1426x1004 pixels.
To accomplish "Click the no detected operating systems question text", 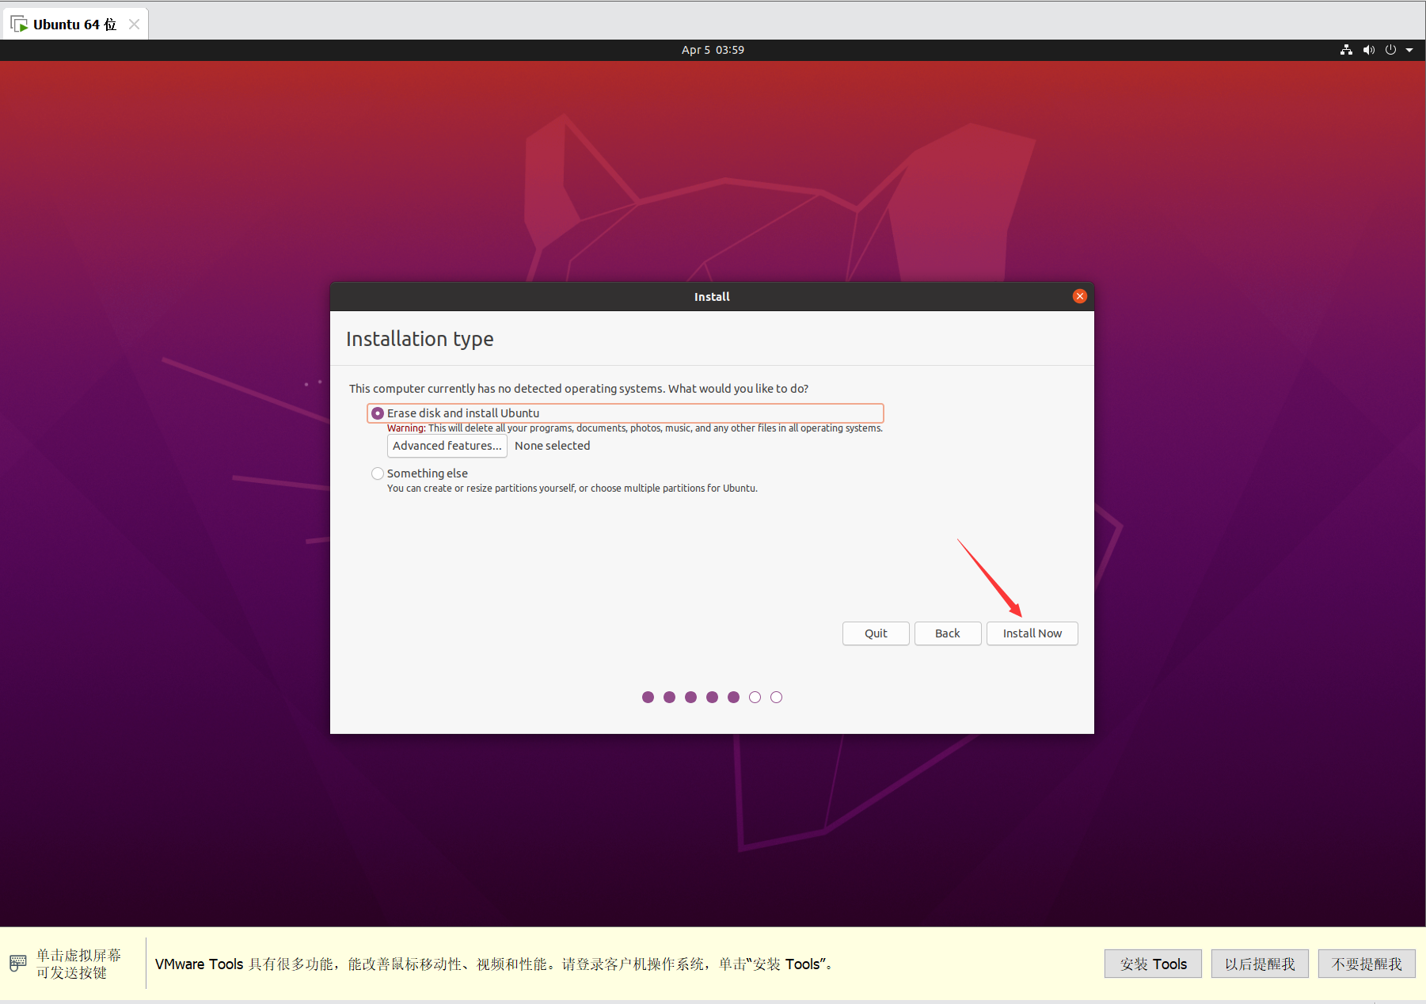I will point(579,389).
